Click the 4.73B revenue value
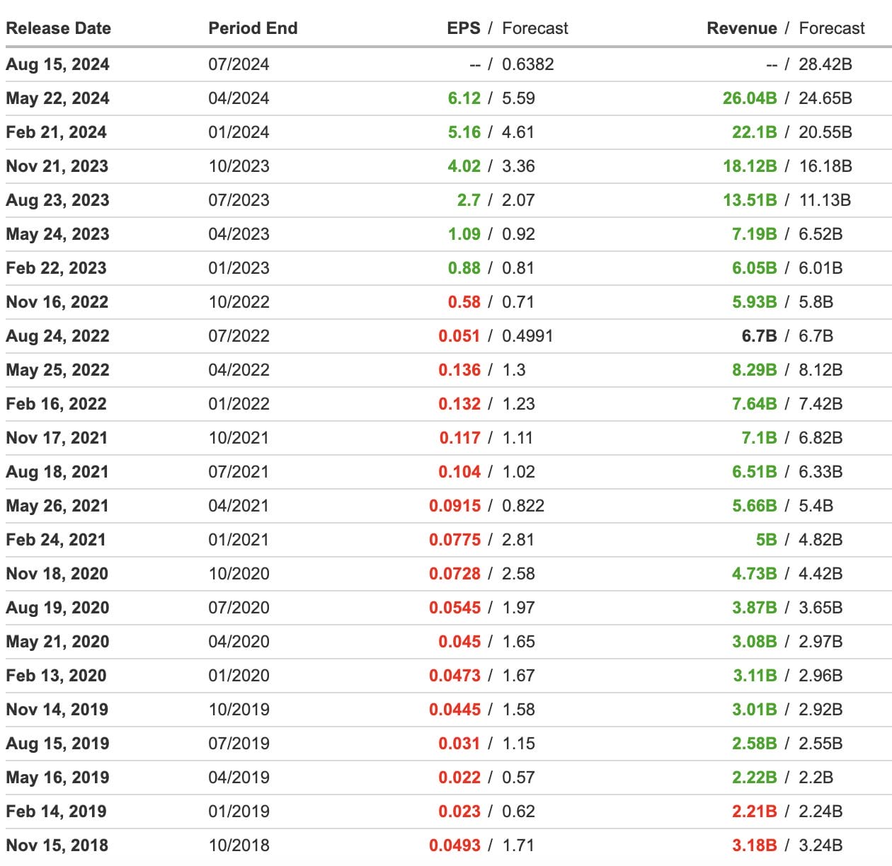Image resolution: width=892 pixels, height=866 pixels. [x=755, y=574]
